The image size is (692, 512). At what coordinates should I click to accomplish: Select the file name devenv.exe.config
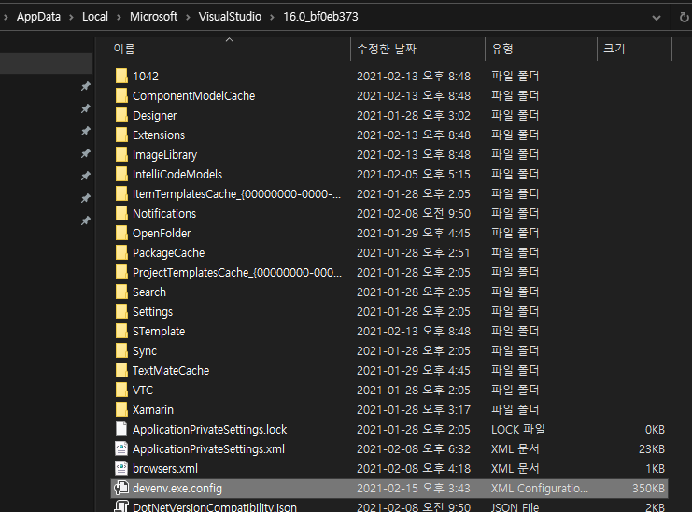tap(177, 488)
